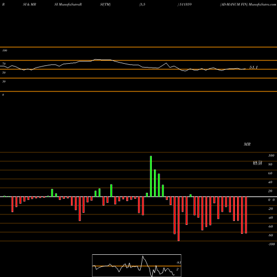This screenshot has height=277, width=277.
Task: Click the MR axis label -60
Action: coord(270,227)
